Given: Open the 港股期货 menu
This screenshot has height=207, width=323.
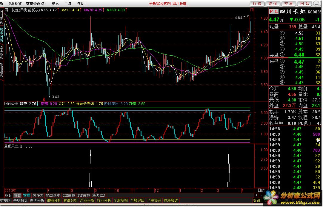Looking at the screenshot, I should 15,4.
